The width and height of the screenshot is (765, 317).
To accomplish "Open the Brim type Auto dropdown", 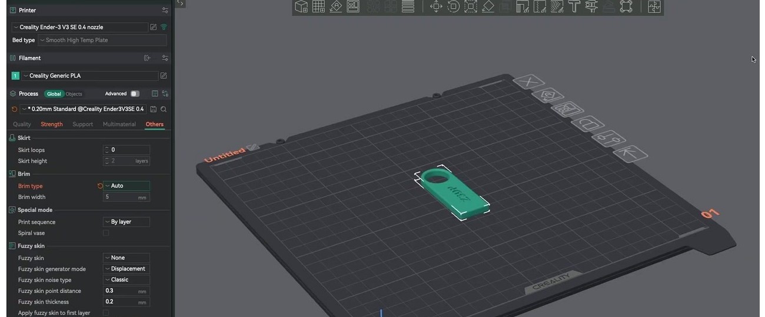I will (x=127, y=186).
